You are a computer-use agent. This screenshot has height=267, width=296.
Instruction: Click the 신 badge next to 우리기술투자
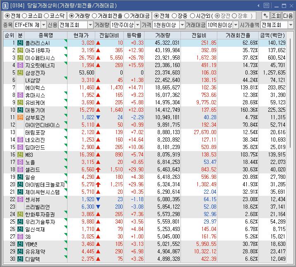(20, 222)
